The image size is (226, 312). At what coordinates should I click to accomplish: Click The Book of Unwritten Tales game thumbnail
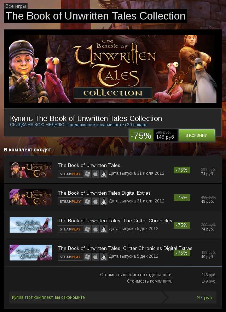[x=31, y=170]
